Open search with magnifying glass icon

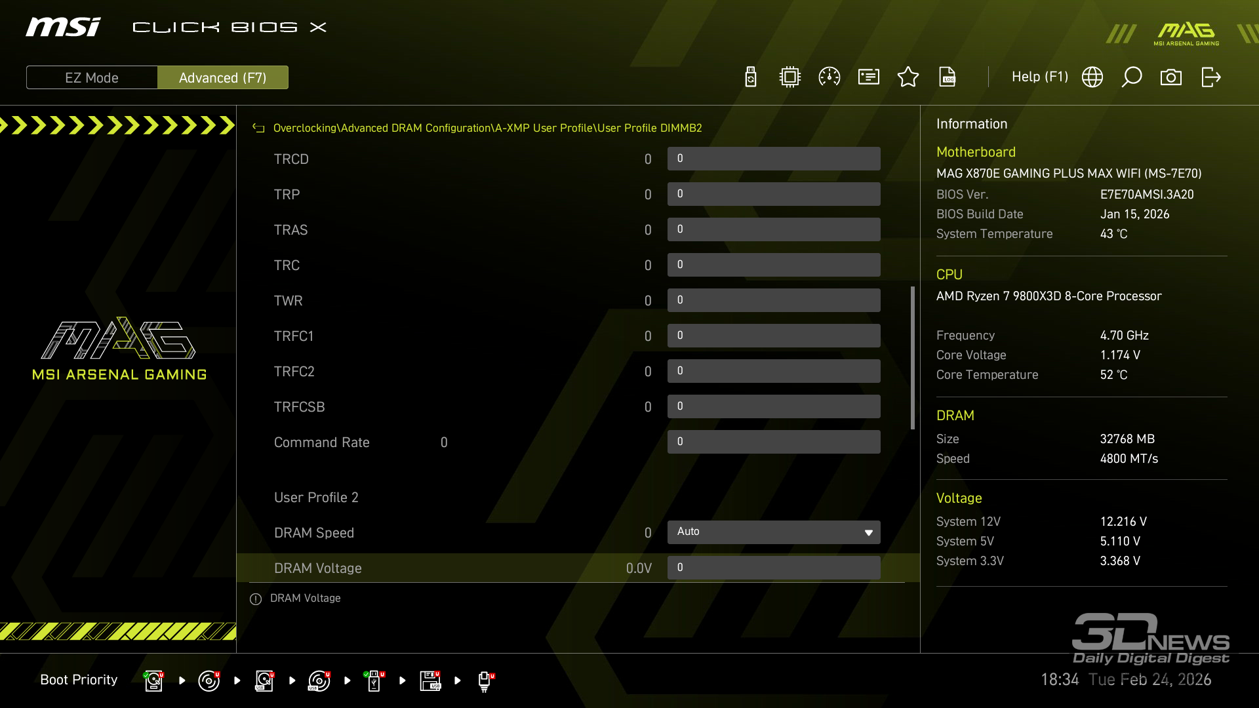click(1132, 77)
